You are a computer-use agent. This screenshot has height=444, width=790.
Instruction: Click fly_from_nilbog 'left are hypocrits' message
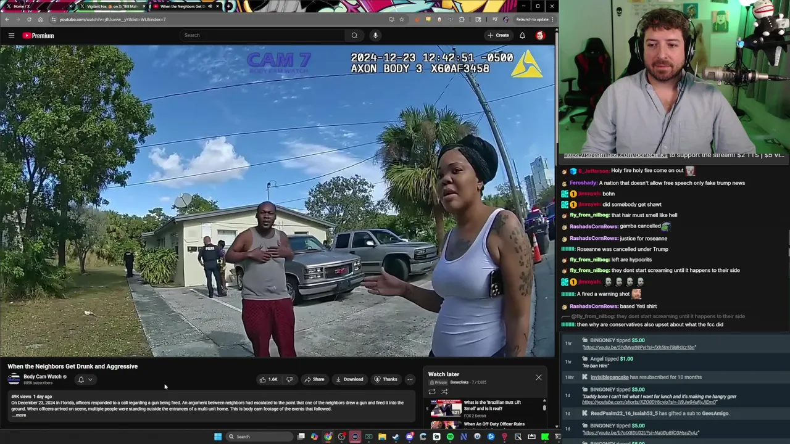pos(611,260)
